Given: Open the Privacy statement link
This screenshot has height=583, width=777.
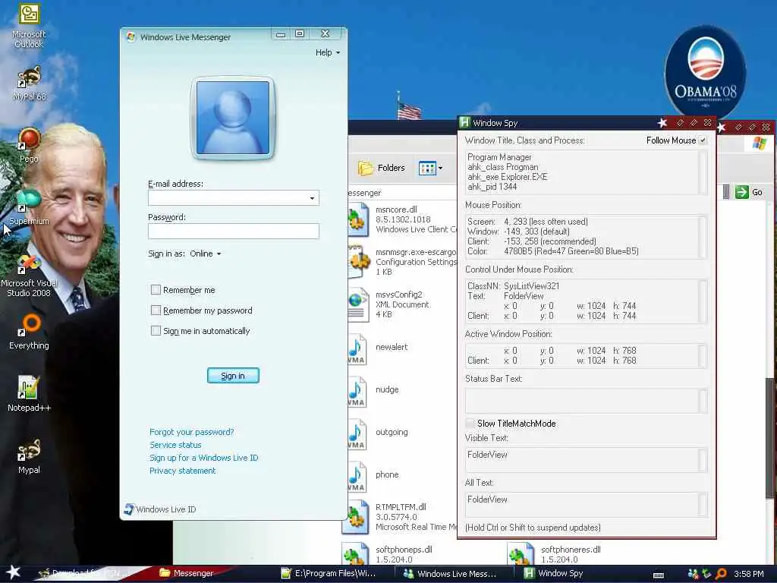Looking at the screenshot, I should pos(182,471).
